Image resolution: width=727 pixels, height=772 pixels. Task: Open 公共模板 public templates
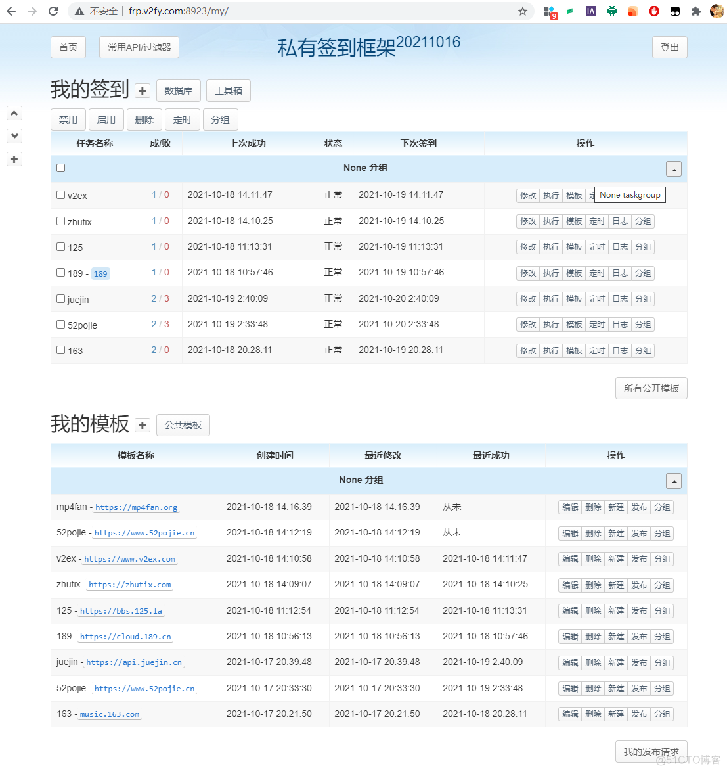pos(183,425)
